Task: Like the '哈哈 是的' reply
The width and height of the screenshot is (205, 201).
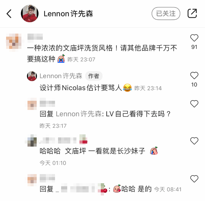Action: coord(194,179)
